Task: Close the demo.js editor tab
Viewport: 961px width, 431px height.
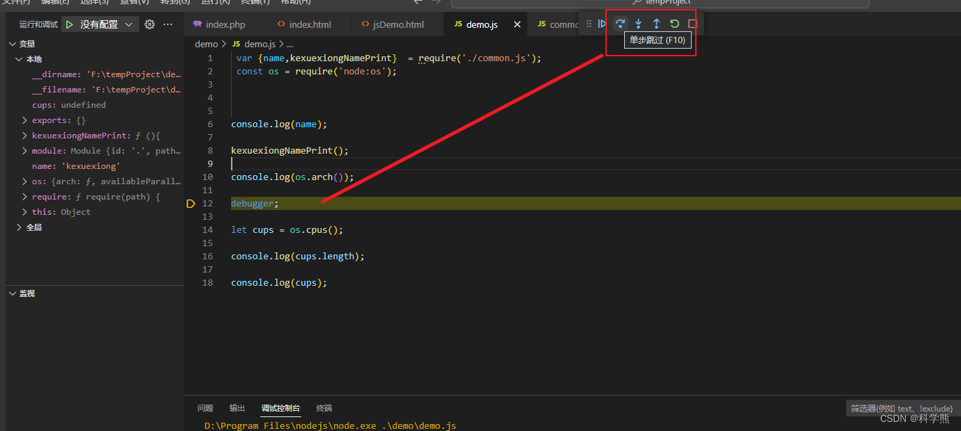Action: (517, 24)
